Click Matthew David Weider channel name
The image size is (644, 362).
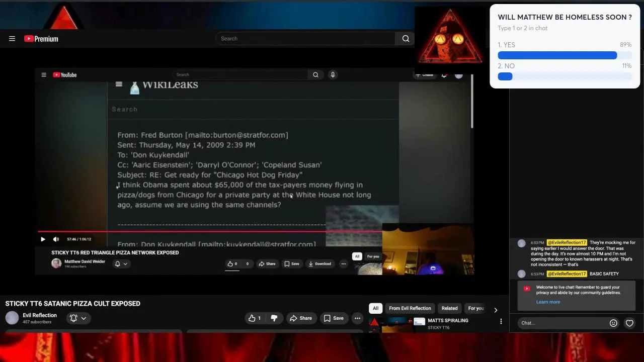85,261
